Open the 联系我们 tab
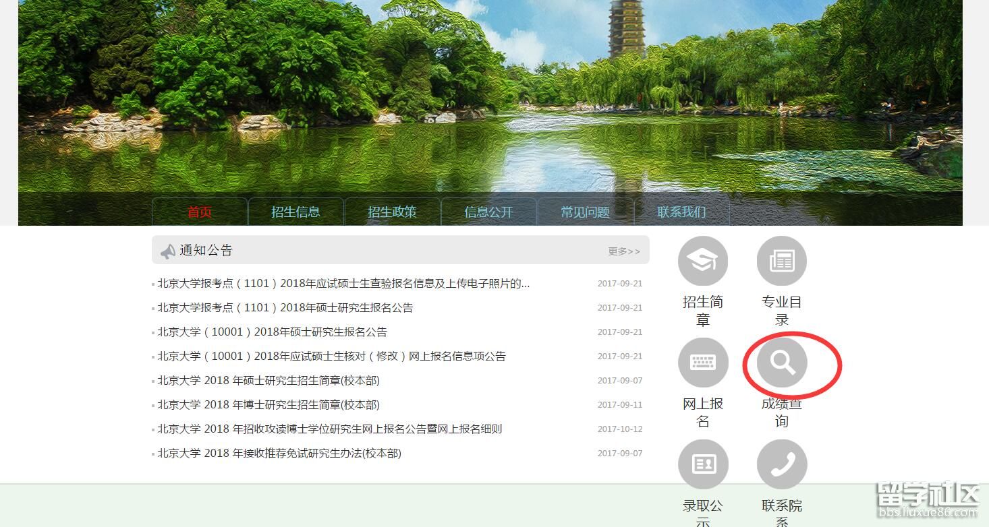The width and height of the screenshot is (989, 527). (x=681, y=212)
